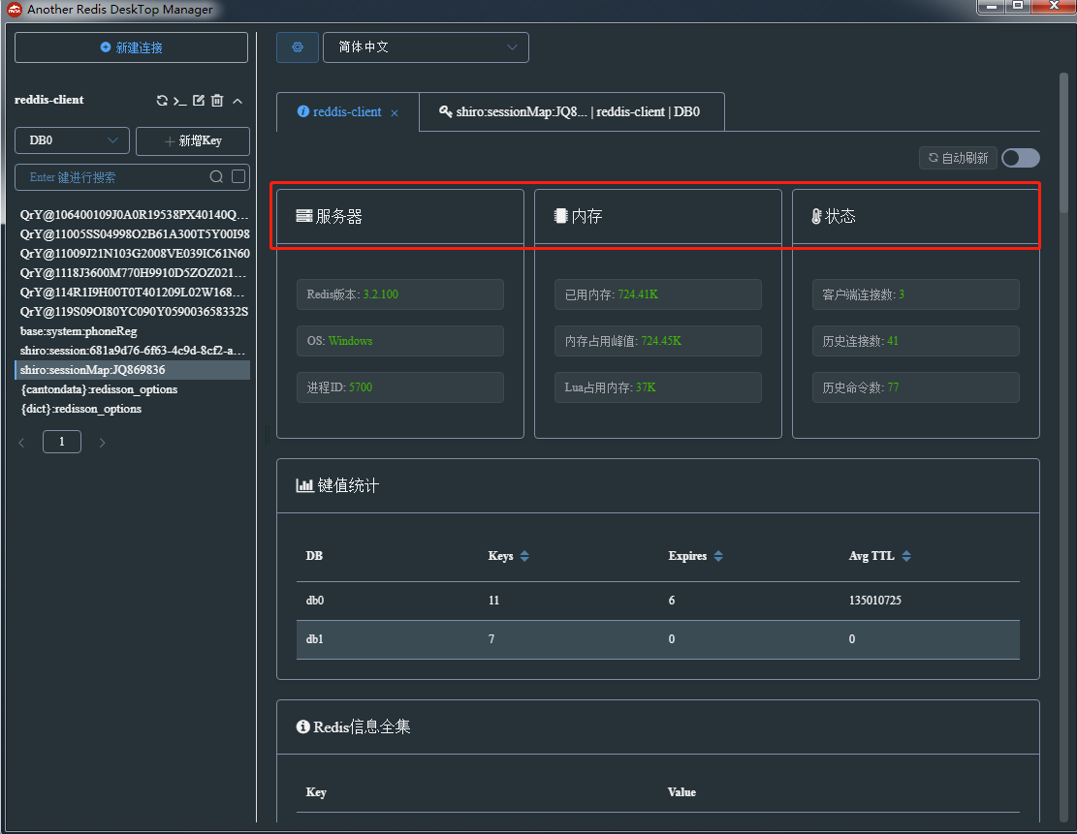Click the 内存 memory panel icon
This screenshot has width=1077, height=834.
pos(561,215)
